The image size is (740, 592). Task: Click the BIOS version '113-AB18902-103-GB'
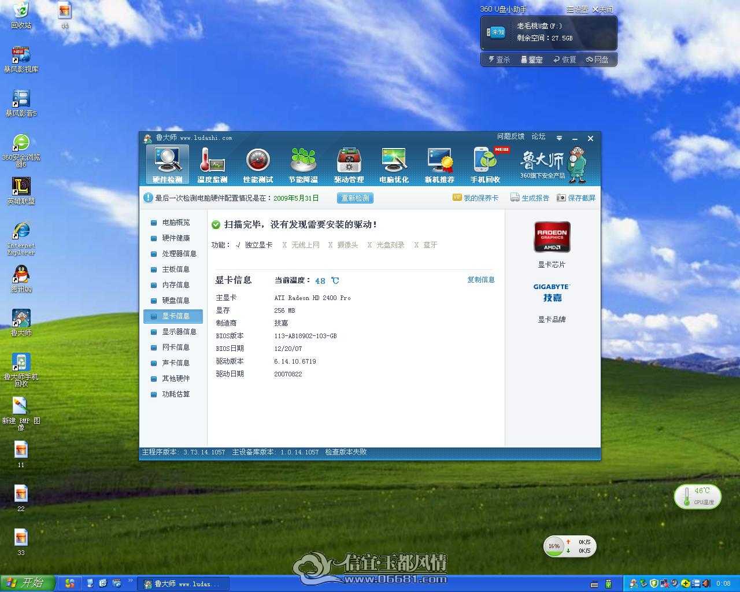tap(305, 336)
